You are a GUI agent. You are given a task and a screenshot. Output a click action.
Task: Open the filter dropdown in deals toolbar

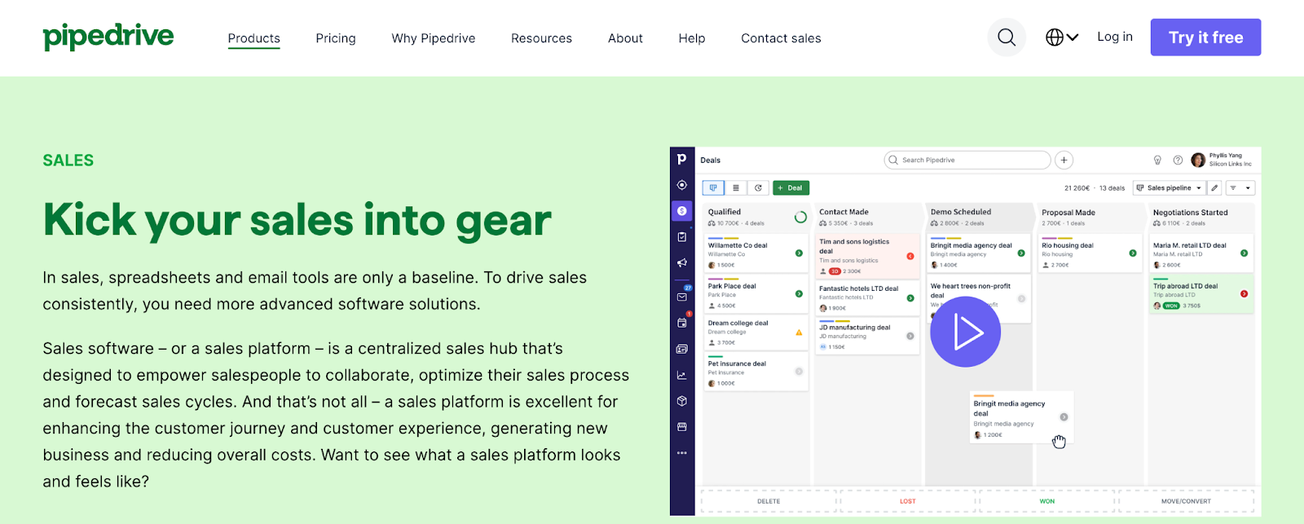(1240, 188)
